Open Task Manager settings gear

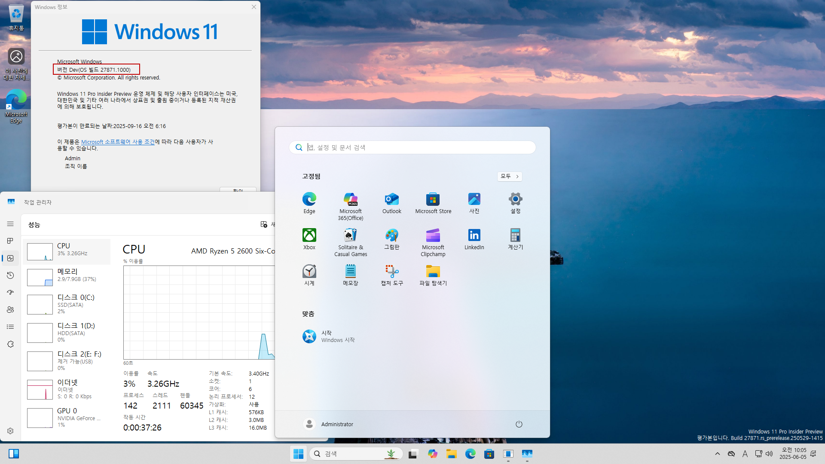coord(10,431)
